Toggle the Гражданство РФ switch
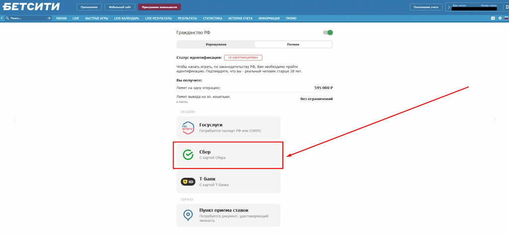 [x=328, y=32]
